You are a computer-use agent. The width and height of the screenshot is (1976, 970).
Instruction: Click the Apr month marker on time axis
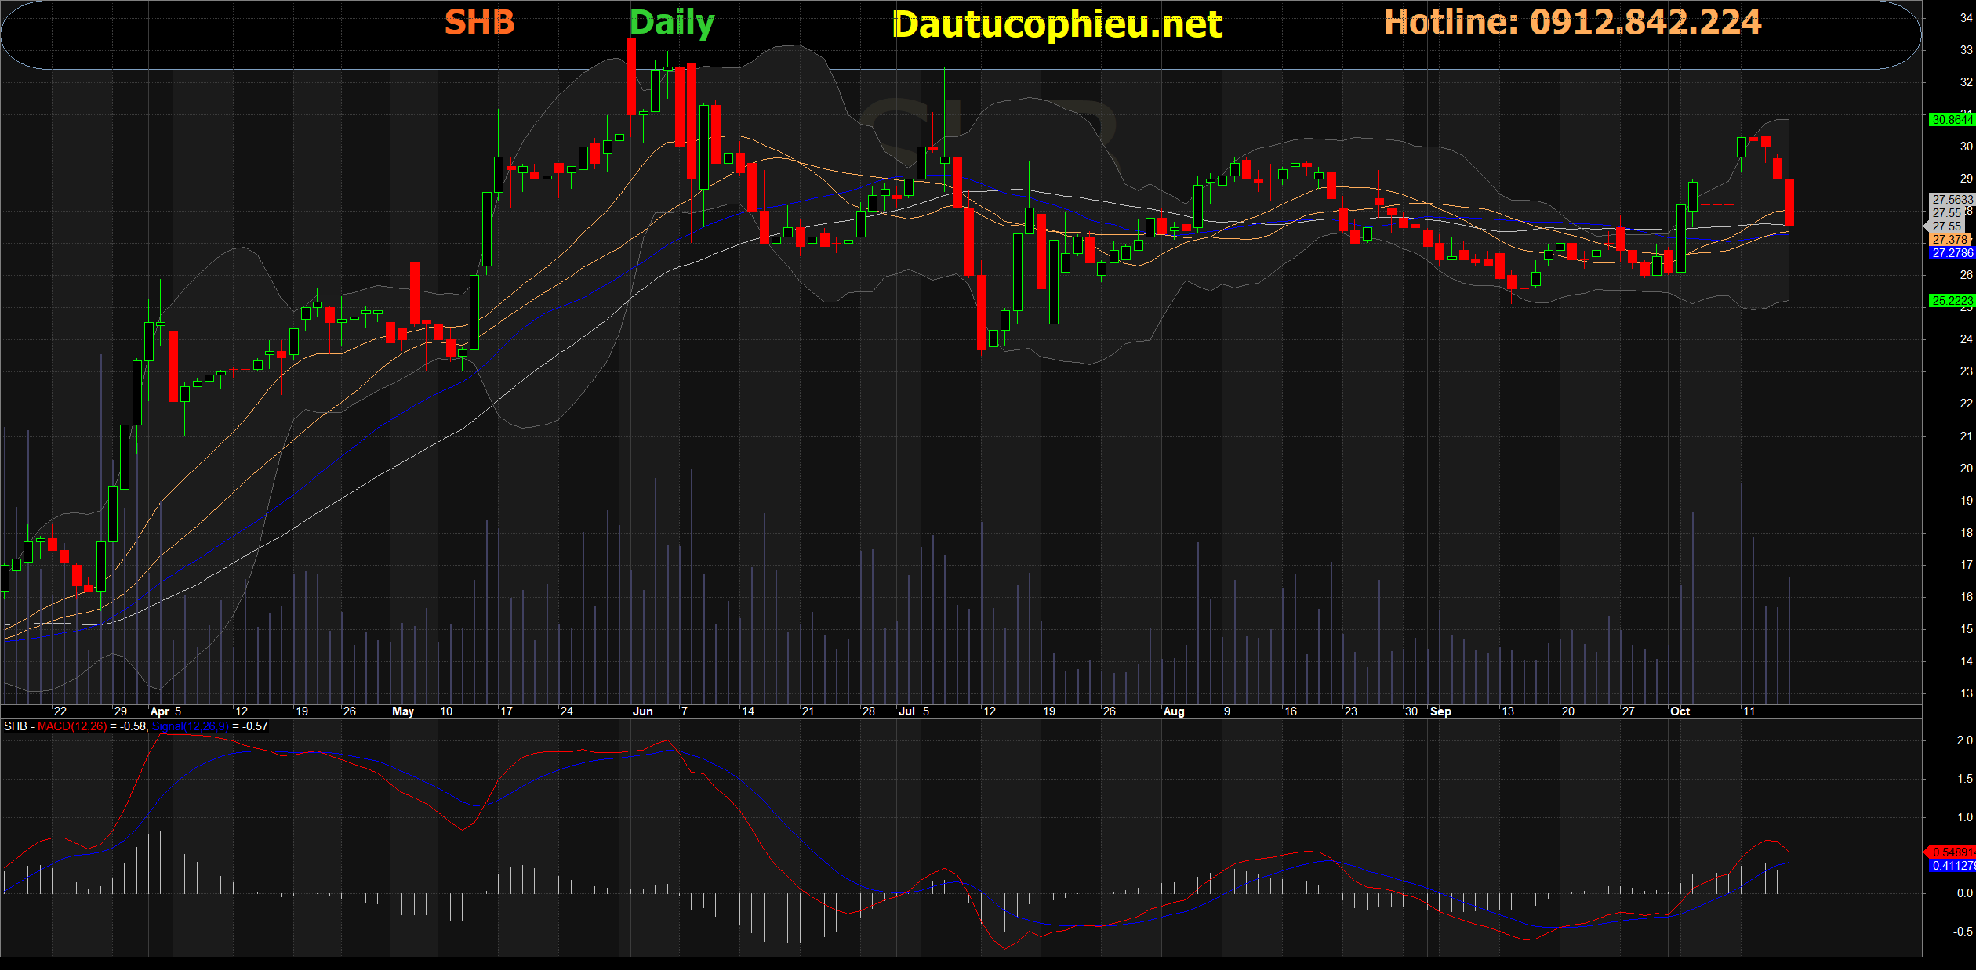coord(159,711)
